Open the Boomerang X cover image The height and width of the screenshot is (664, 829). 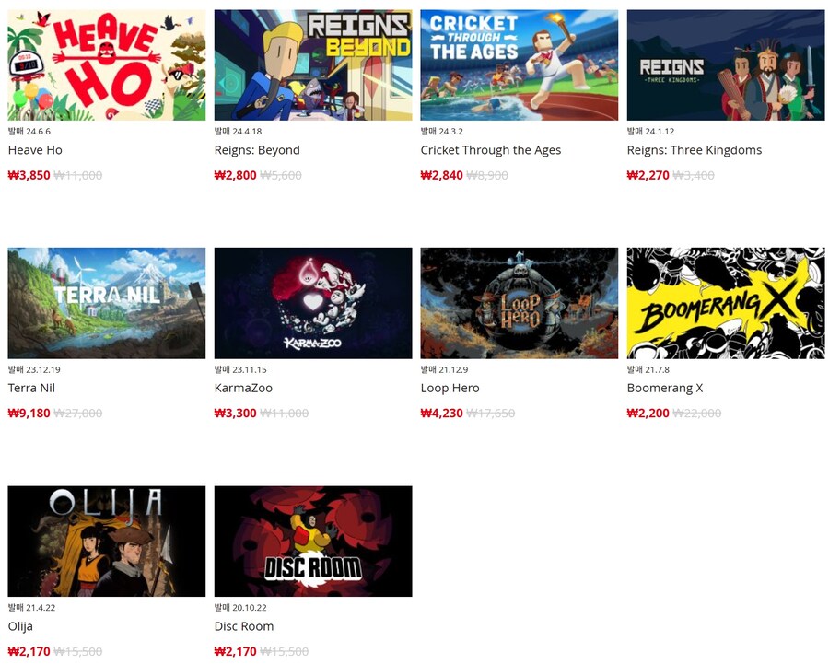click(726, 303)
